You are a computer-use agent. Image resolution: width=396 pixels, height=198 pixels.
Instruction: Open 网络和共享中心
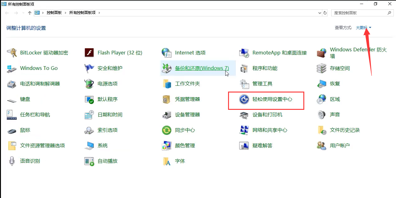pyautogui.click(x=270, y=130)
